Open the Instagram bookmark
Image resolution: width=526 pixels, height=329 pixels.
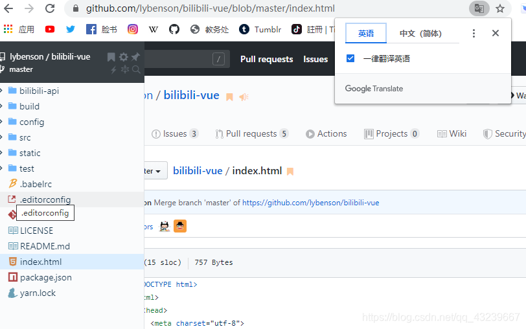[x=133, y=30]
